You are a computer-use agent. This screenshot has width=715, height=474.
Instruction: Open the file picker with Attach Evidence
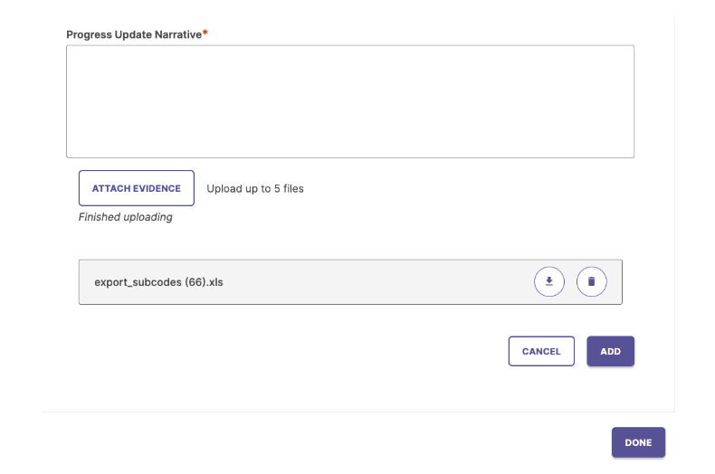click(137, 188)
